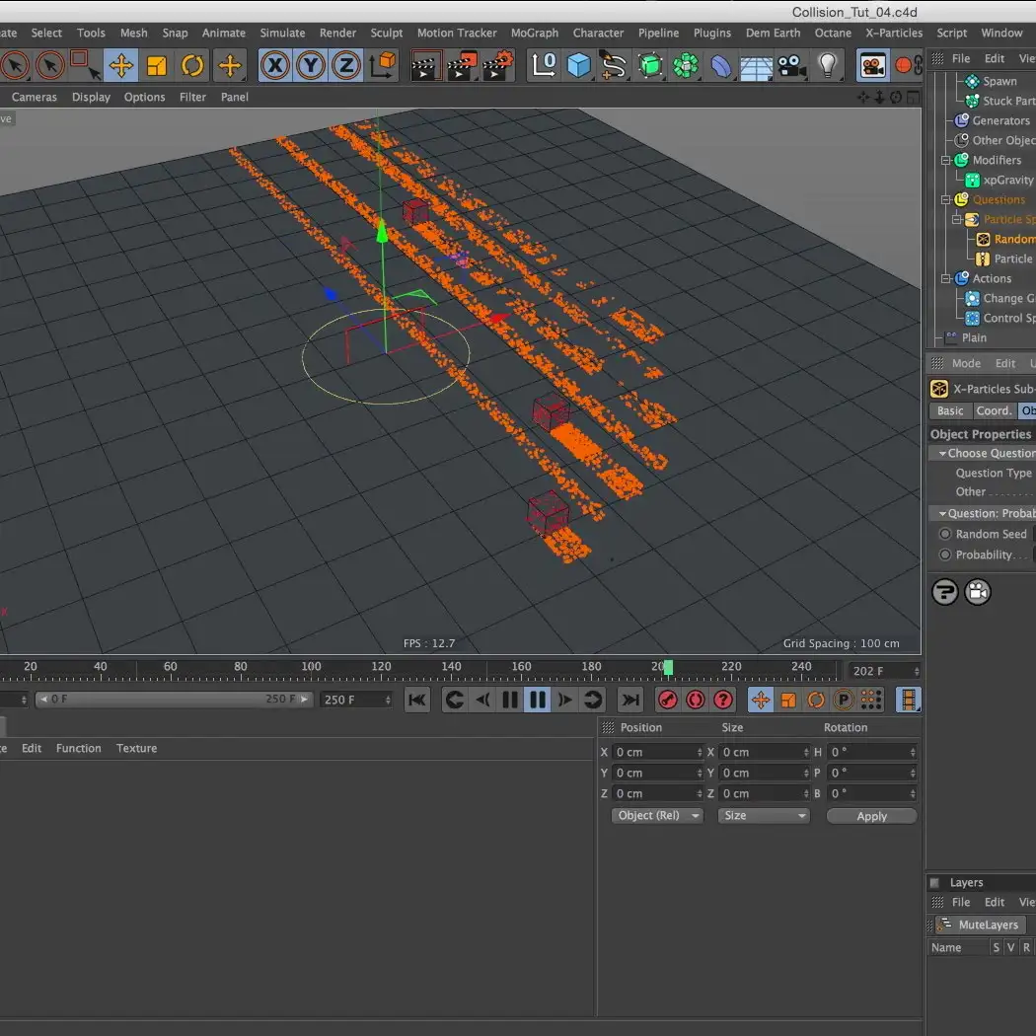Screen dimensions: 1036x1036
Task: Select the Rotate tool in top toolbar
Action: point(192,65)
